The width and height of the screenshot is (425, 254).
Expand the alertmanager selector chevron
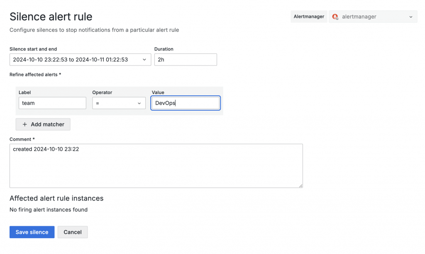point(411,17)
